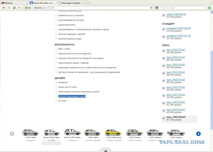
Task: Click the highlighted 'теплопоглащающие стекла' text
Action: pyautogui.click(x=72, y=96)
